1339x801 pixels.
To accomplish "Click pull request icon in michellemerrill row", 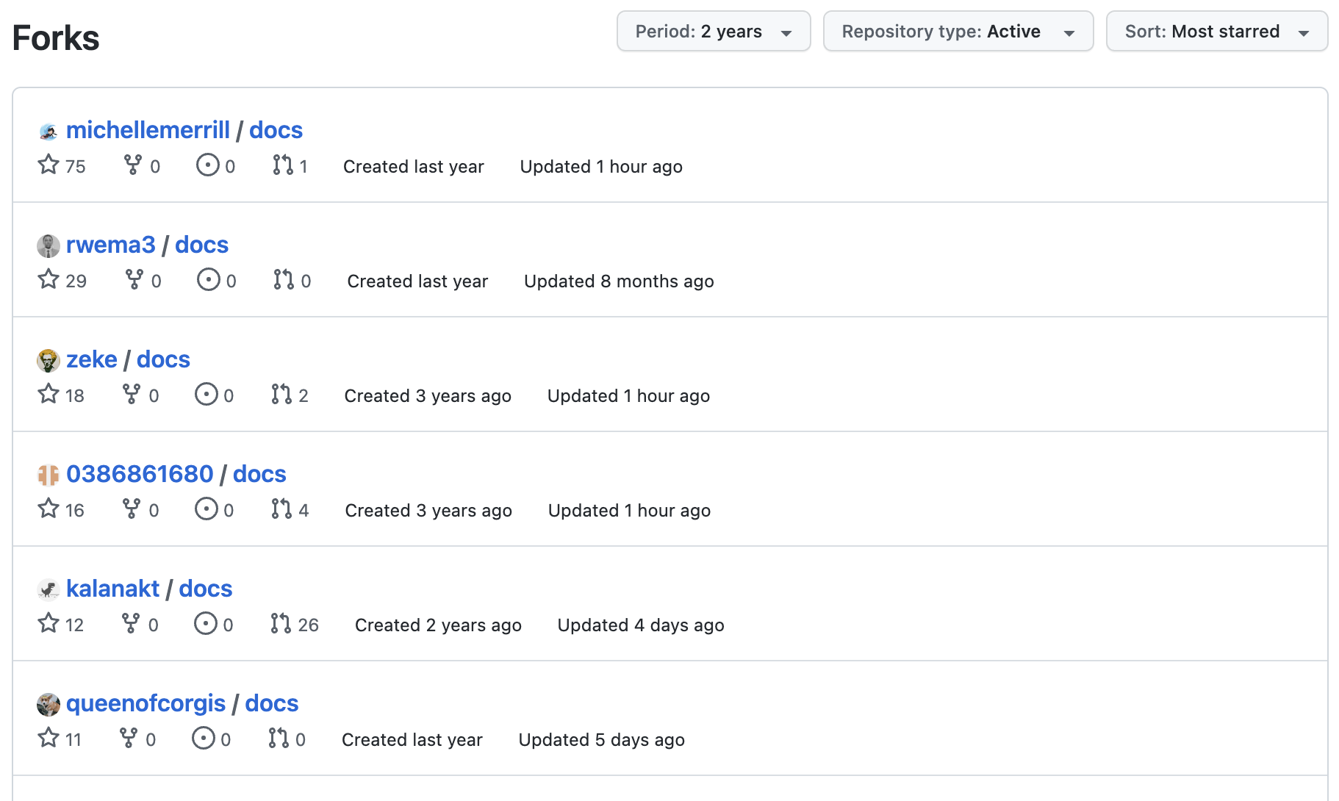I will tap(282, 165).
